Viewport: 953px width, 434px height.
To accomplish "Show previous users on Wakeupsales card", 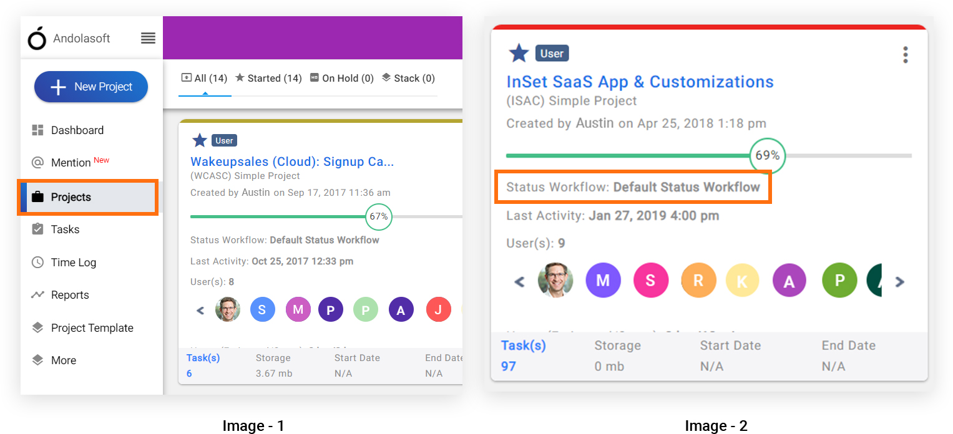I will (x=200, y=310).
